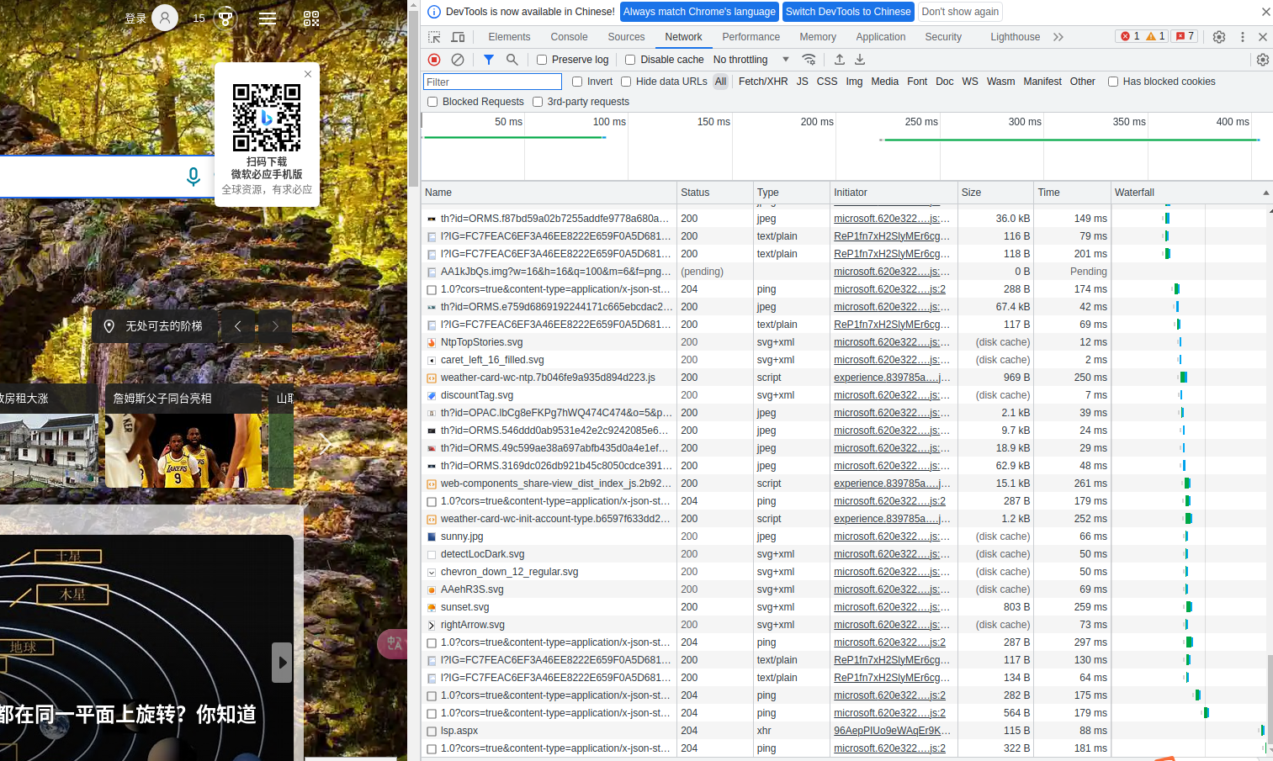Toggle the network filter funnel icon
The height and width of the screenshot is (761, 1273).
pyautogui.click(x=489, y=60)
